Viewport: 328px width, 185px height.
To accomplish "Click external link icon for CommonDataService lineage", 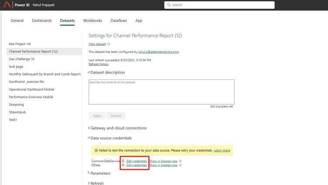I will coord(180,161).
